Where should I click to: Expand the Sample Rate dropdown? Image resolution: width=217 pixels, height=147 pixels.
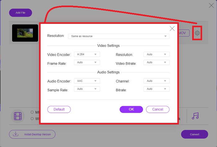[87, 89]
